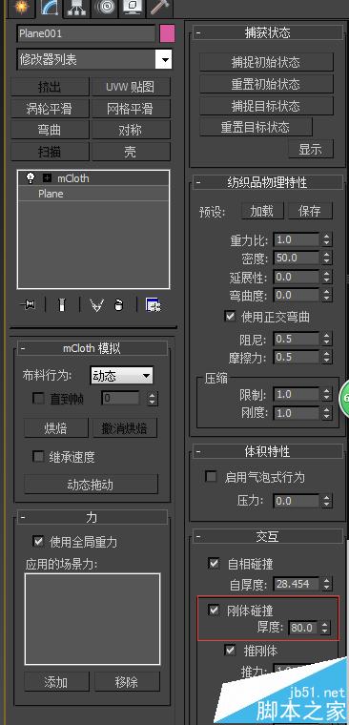Click the 直到帧 frame spinner arrows
Image resolution: width=349 pixels, height=725 pixels.
click(152, 399)
